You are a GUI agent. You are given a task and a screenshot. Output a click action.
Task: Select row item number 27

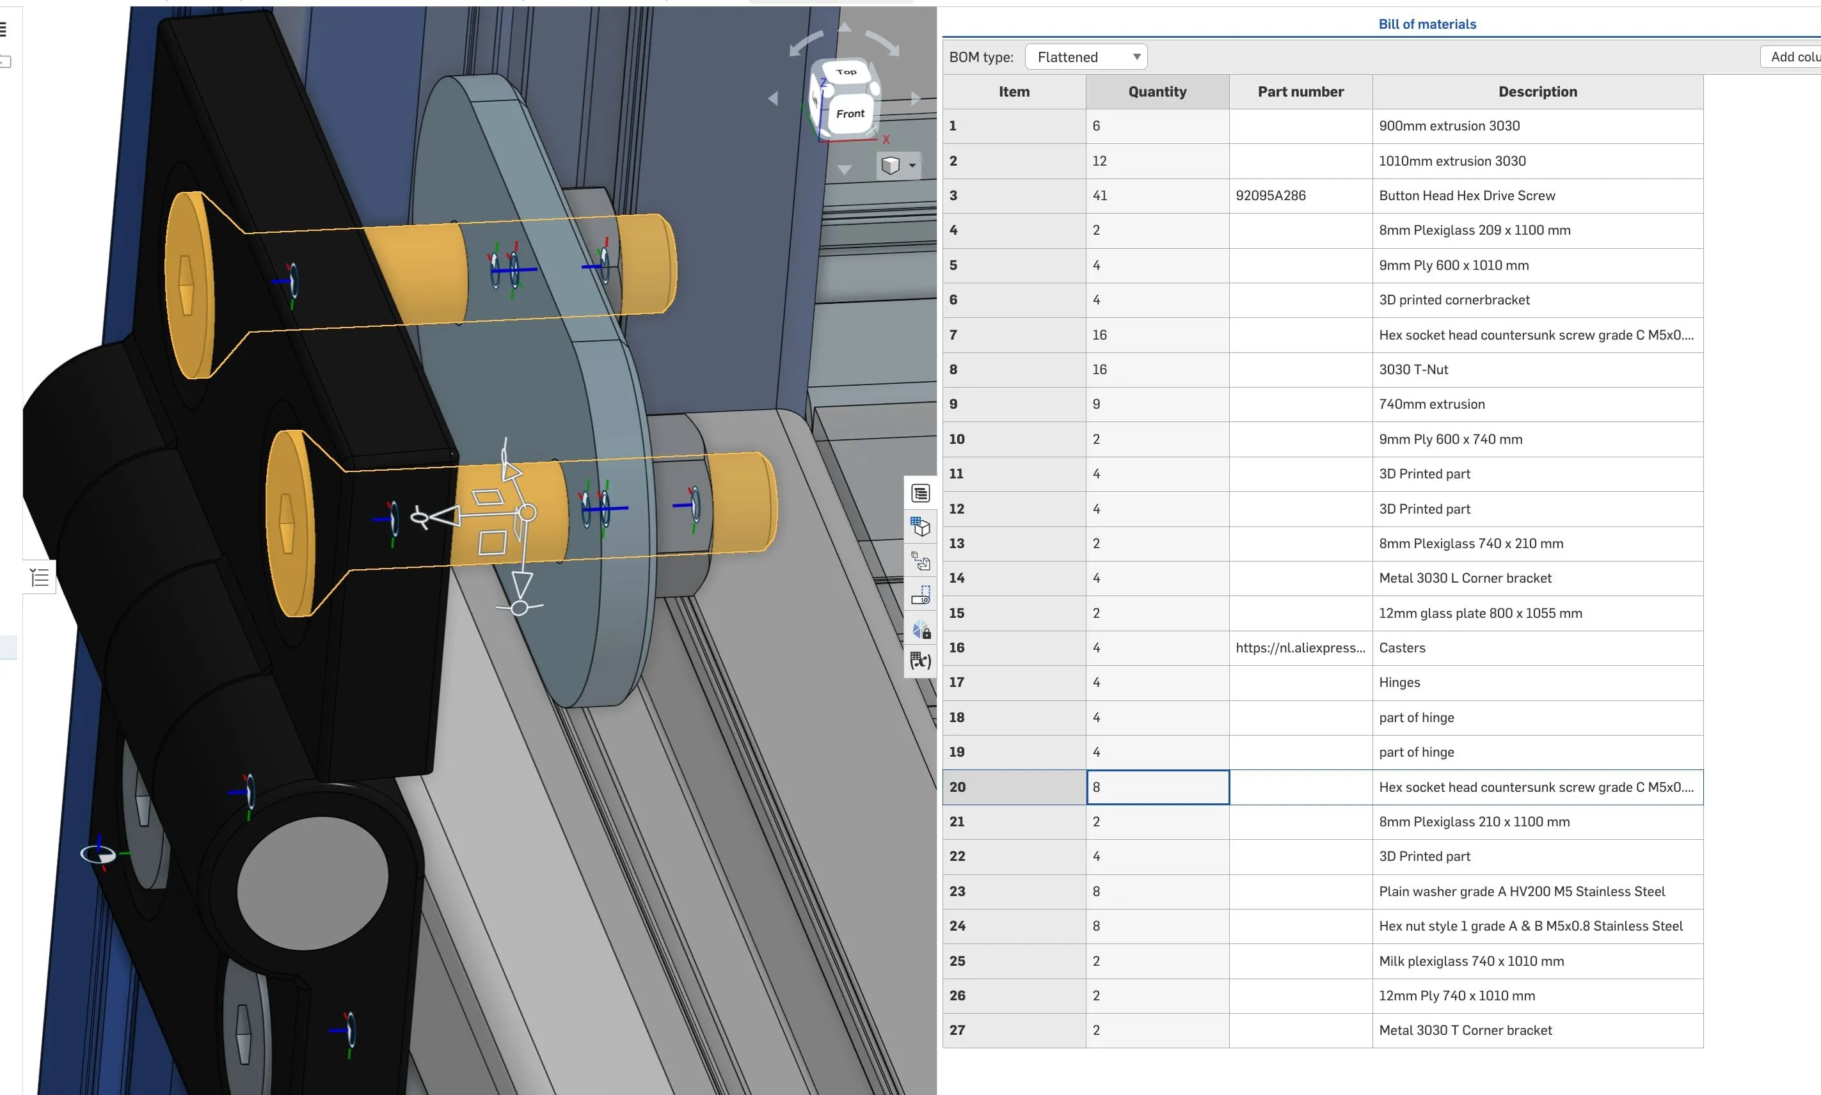coord(1014,1030)
